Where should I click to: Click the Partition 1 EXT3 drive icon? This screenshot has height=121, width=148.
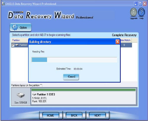(34, 94)
